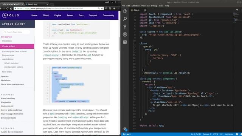Open Error handling sidebar link
Screen dimensions: 242x136
coord(8,98)
